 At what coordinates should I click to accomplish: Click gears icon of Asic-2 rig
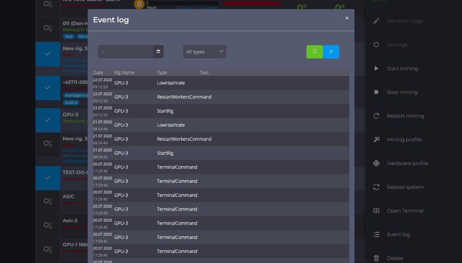pyautogui.click(x=48, y=225)
